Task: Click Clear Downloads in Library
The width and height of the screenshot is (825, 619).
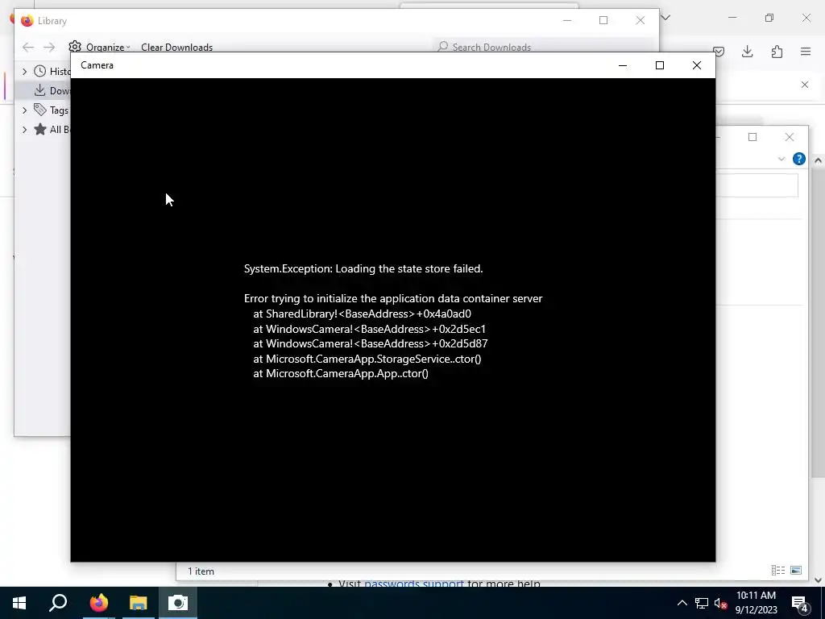Action: [x=176, y=48]
